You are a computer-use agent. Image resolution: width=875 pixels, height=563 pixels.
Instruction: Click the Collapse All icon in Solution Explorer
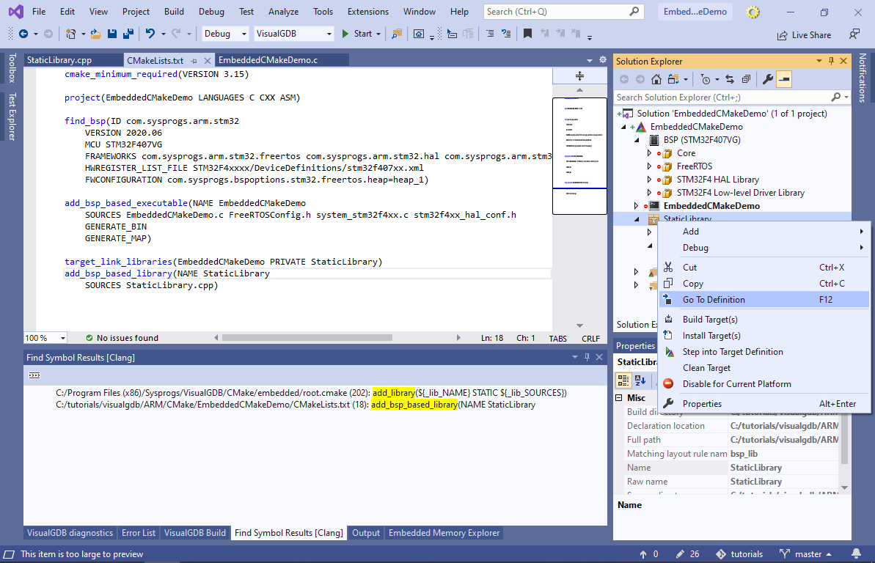tap(746, 79)
